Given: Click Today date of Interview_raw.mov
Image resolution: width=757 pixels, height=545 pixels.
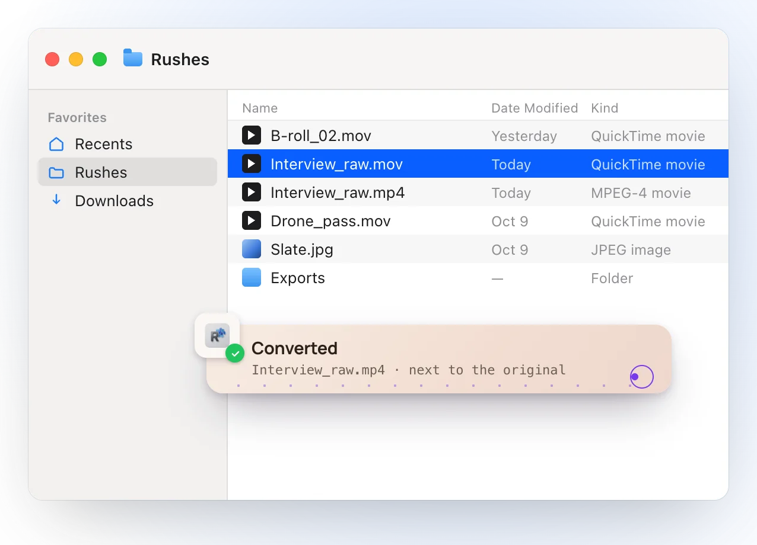Looking at the screenshot, I should (511, 164).
